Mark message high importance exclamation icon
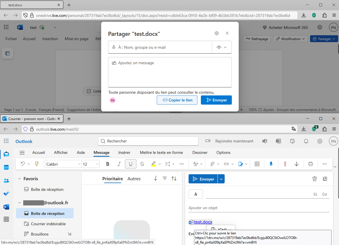 tap(285, 164)
